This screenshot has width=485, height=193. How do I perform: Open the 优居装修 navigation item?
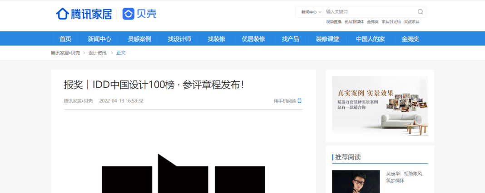click(253, 39)
